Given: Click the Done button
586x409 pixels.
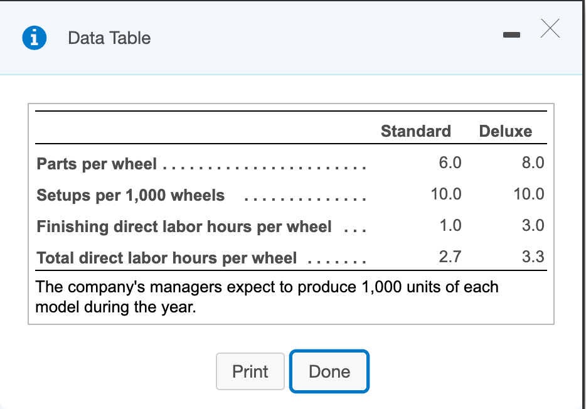Looking at the screenshot, I should [329, 371].
